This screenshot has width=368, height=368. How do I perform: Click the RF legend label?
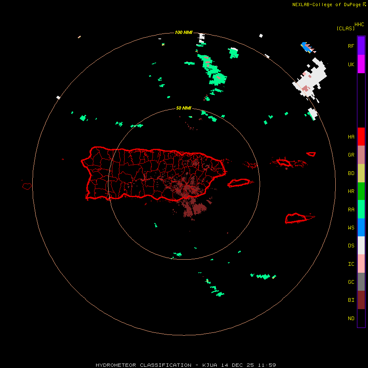point(351,46)
